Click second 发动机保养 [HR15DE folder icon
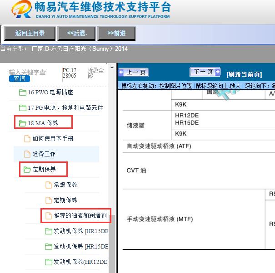 click(x=49, y=247)
